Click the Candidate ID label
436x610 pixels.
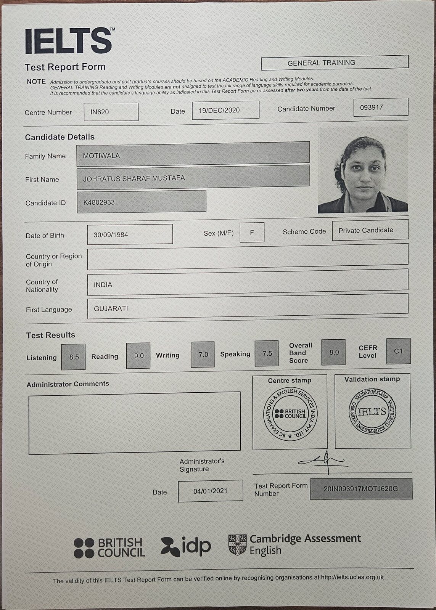pyautogui.click(x=46, y=203)
